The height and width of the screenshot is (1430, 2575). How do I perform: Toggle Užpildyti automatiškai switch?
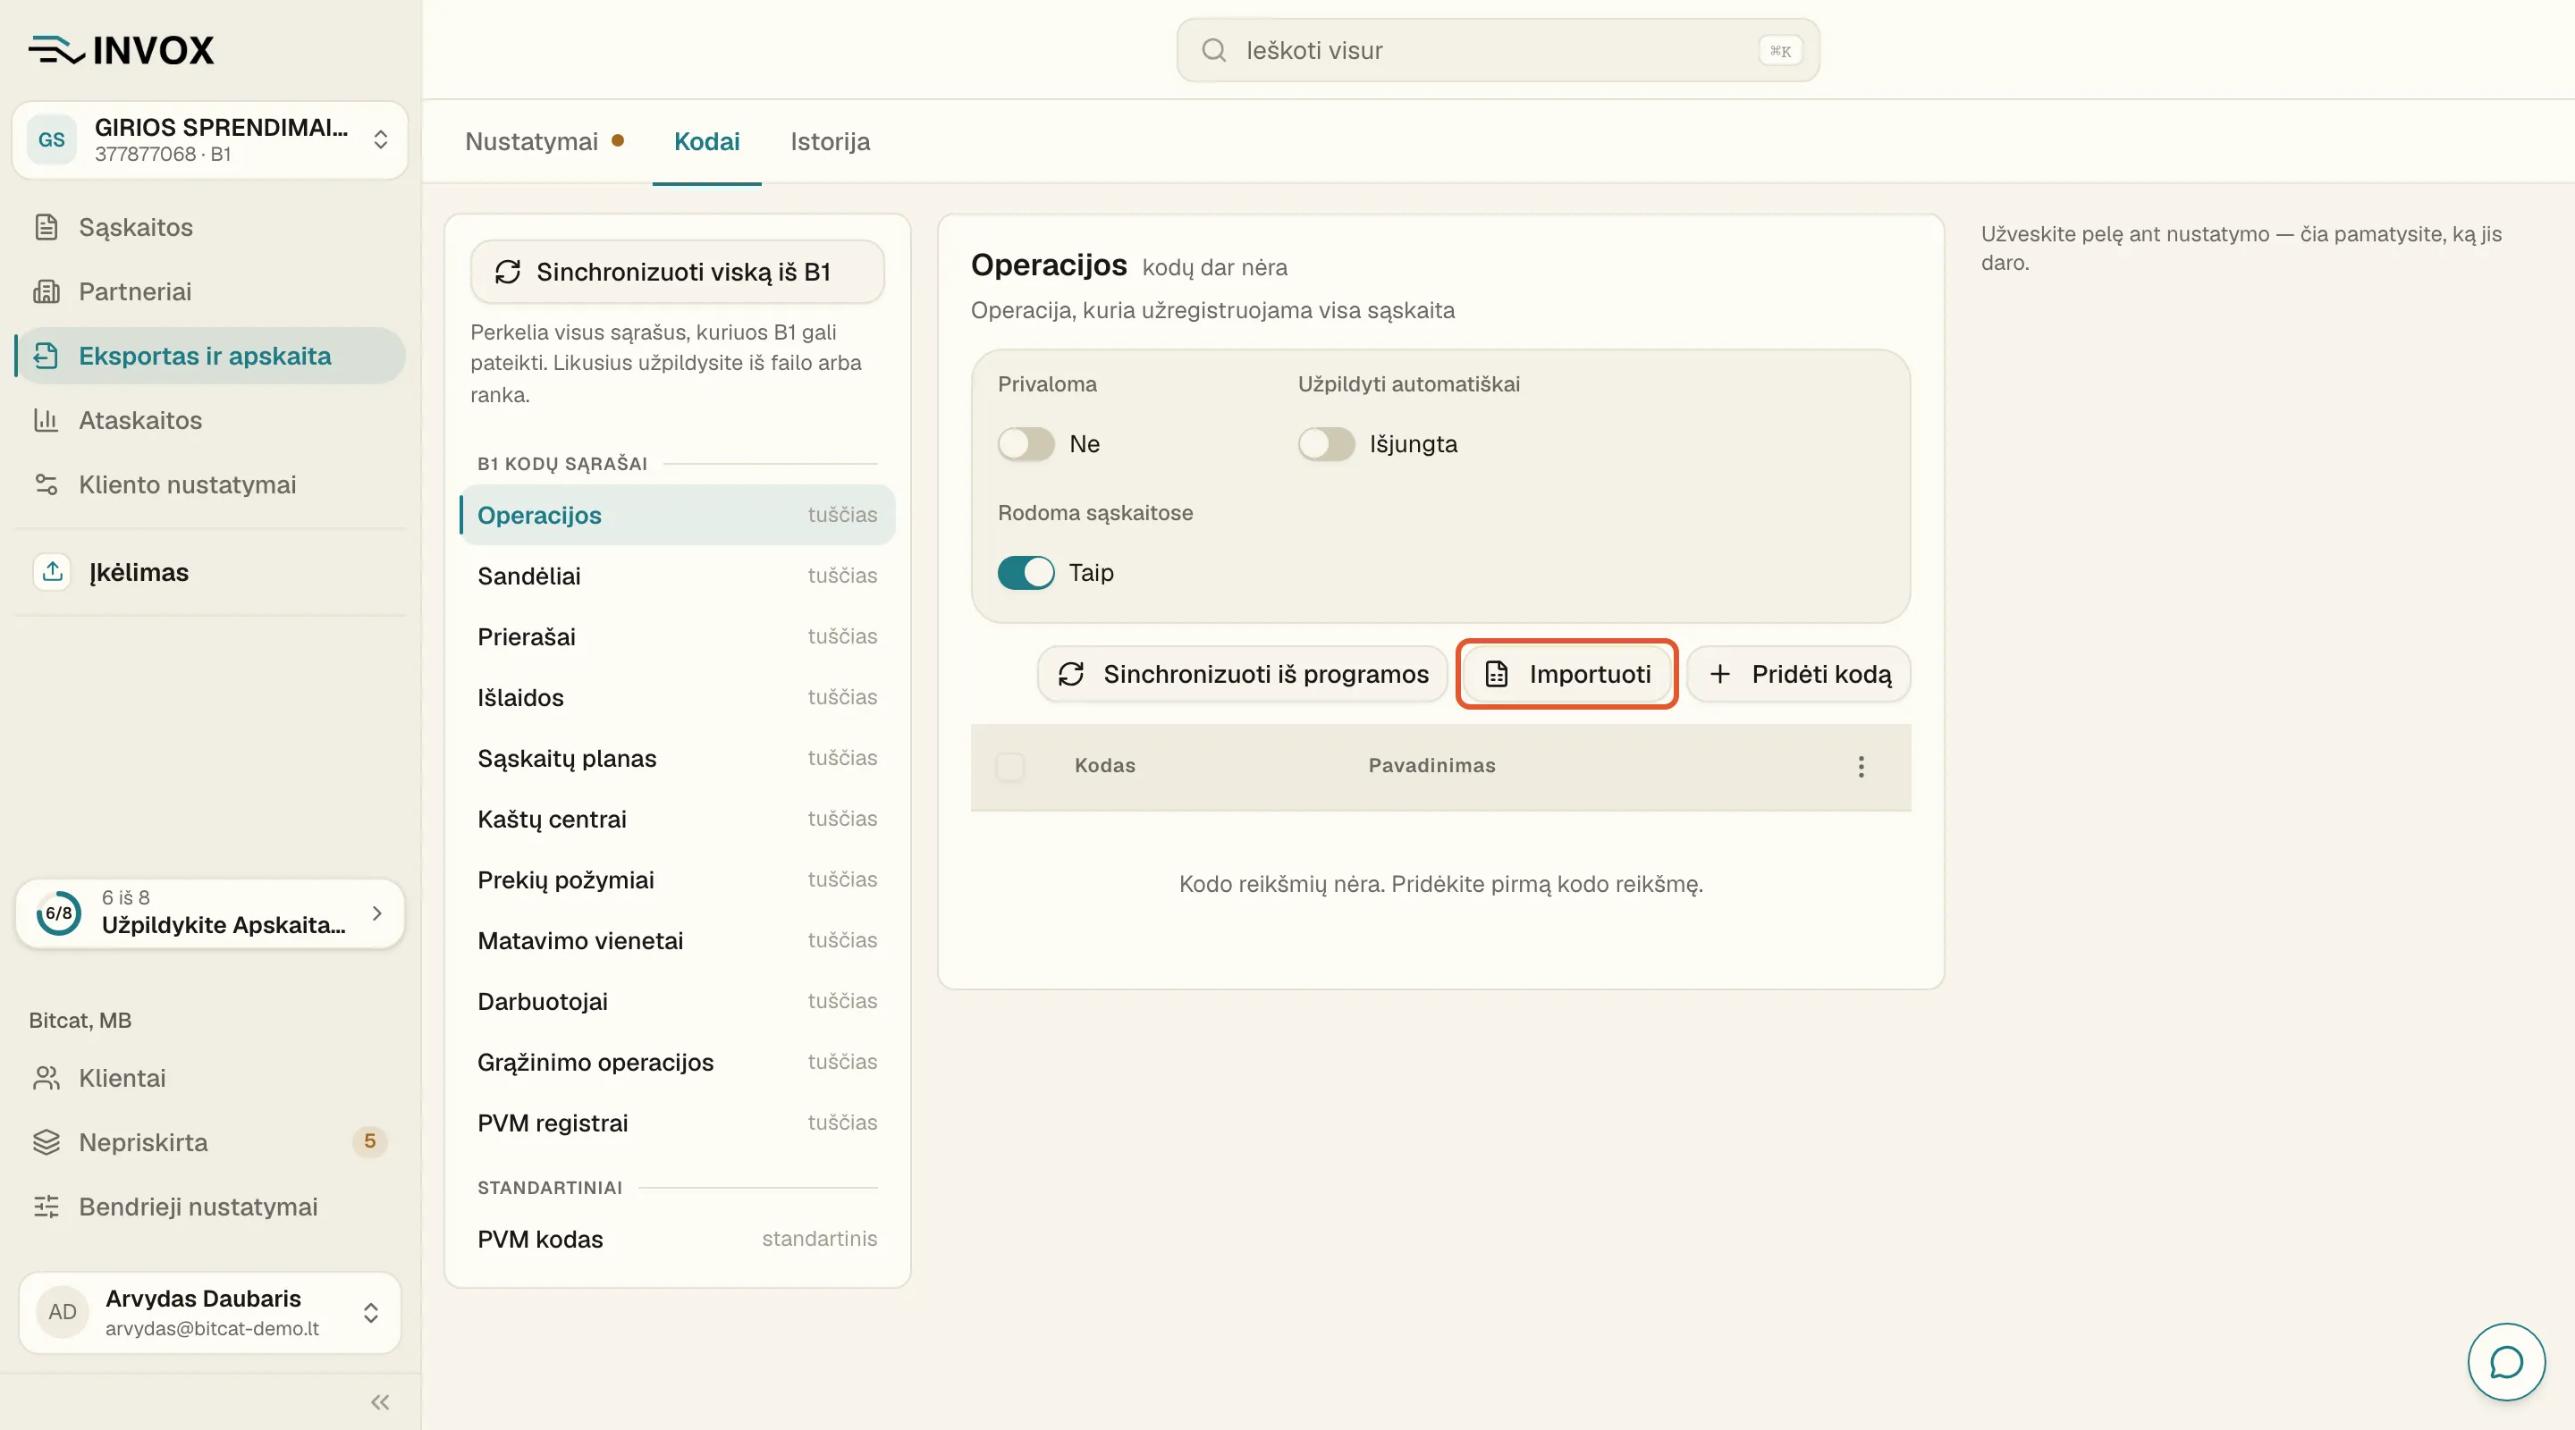click(1325, 443)
